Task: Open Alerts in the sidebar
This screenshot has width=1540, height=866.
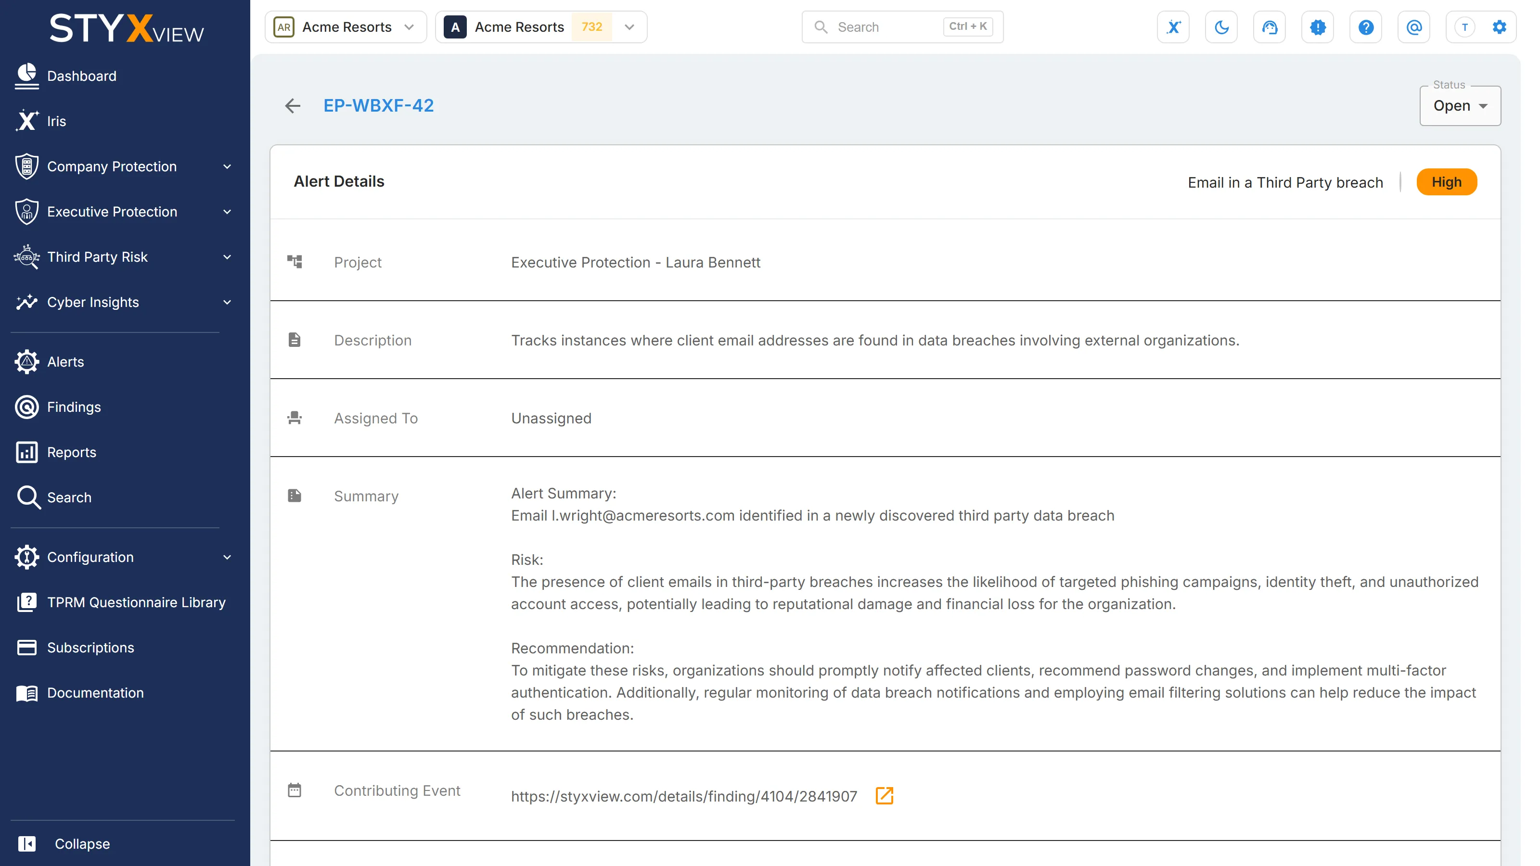Action: [x=125, y=362]
